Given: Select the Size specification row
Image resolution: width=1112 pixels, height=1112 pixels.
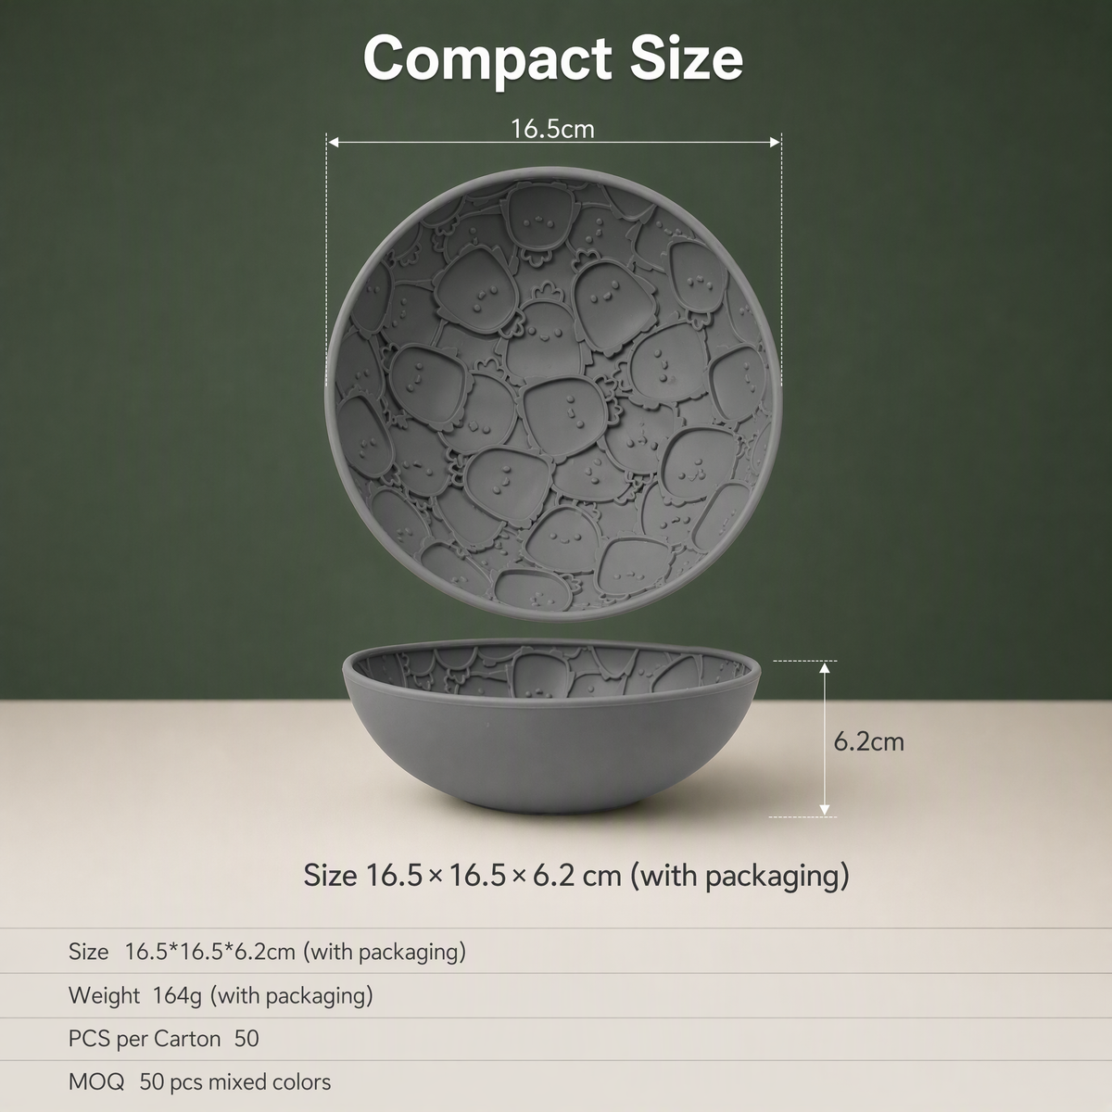Looking at the screenshot, I should click(556, 951).
